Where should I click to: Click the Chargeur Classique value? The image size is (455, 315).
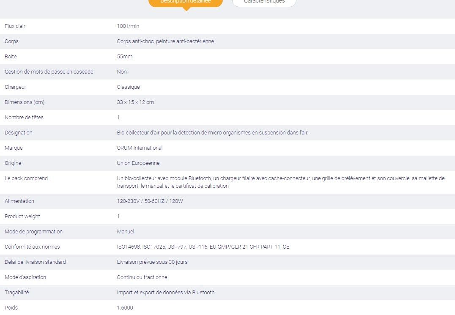pyautogui.click(x=128, y=87)
